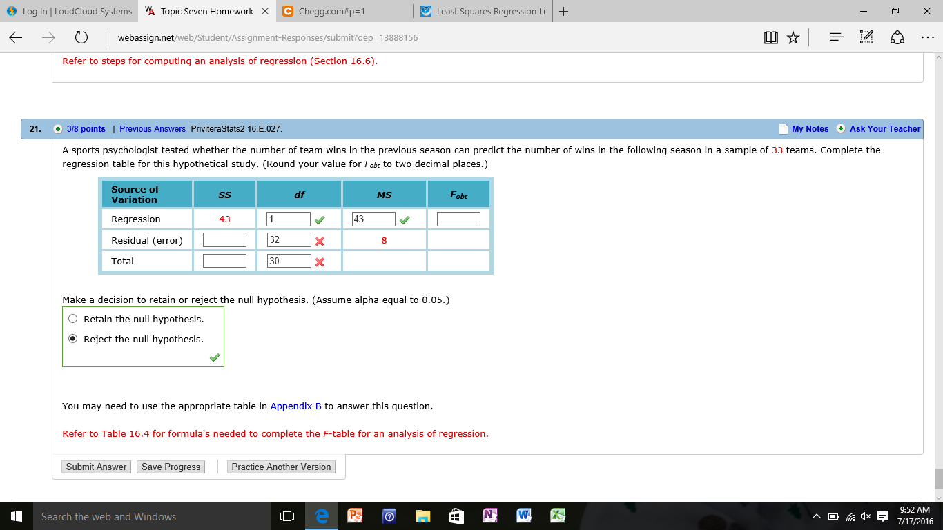Click Edge icon in taskbar
The height and width of the screenshot is (530, 943).
click(x=322, y=516)
